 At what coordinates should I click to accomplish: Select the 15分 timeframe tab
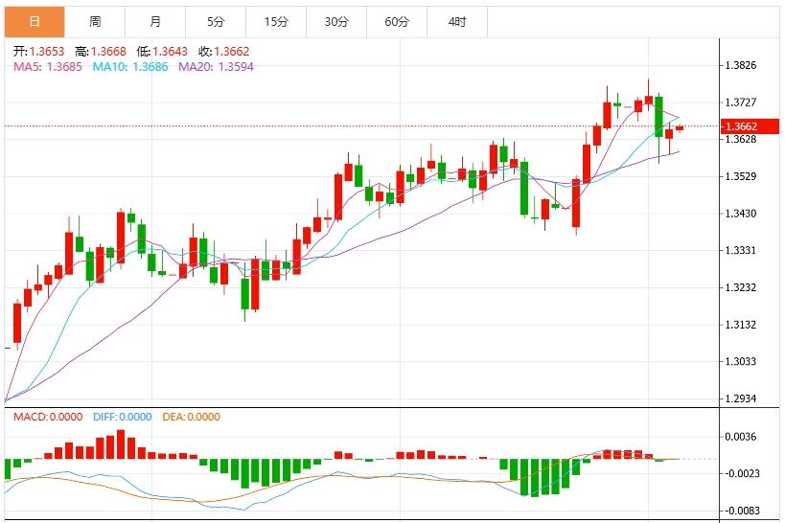(x=276, y=21)
